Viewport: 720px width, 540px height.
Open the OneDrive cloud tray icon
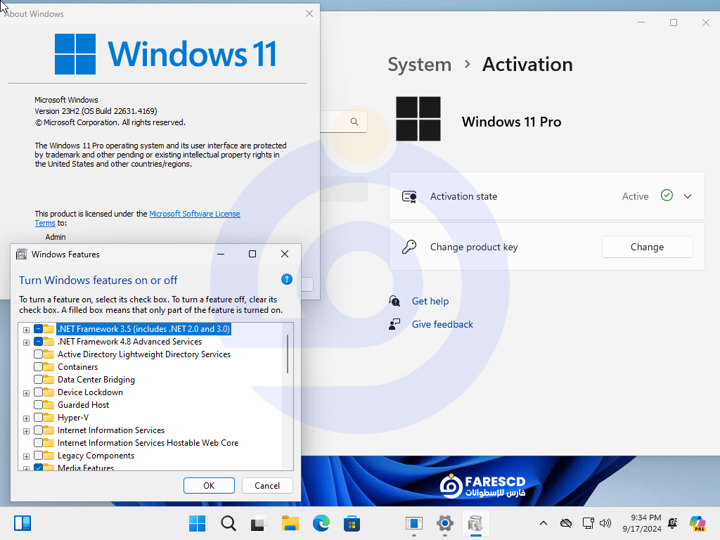[x=566, y=523]
